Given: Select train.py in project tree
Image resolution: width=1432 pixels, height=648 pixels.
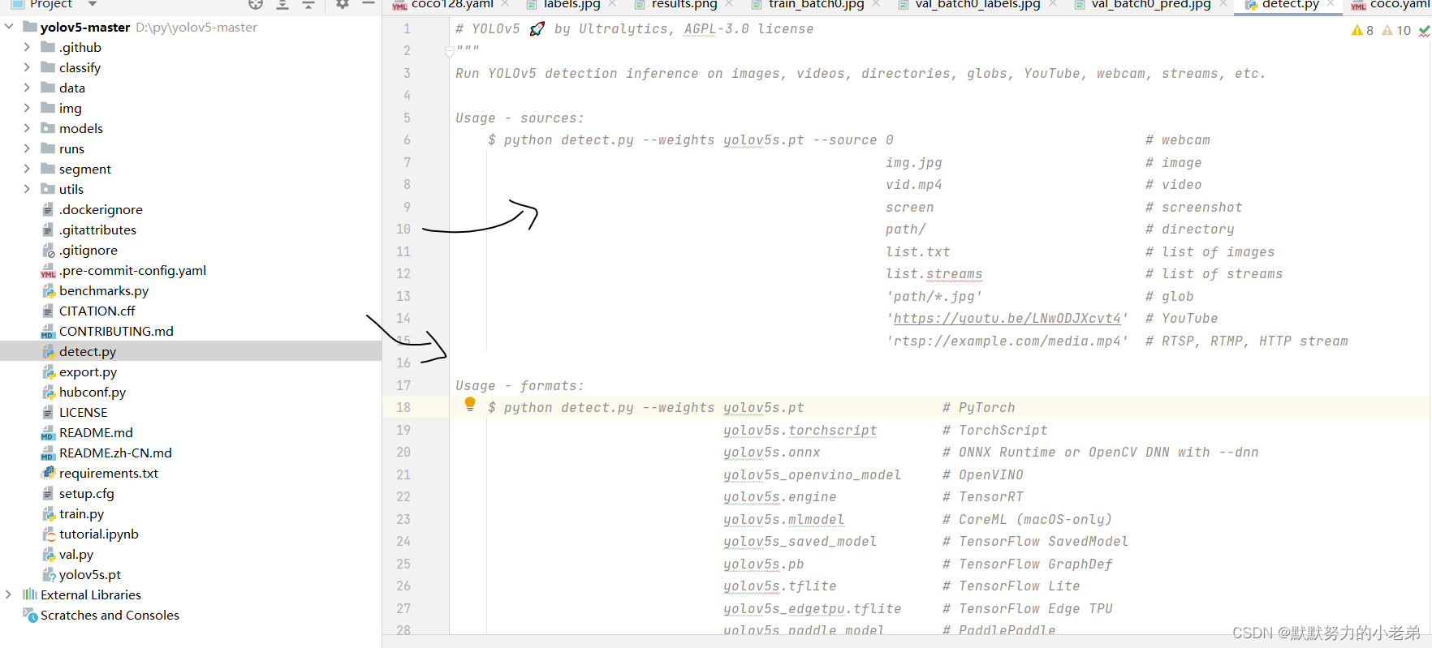Looking at the screenshot, I should coord(81,513).
